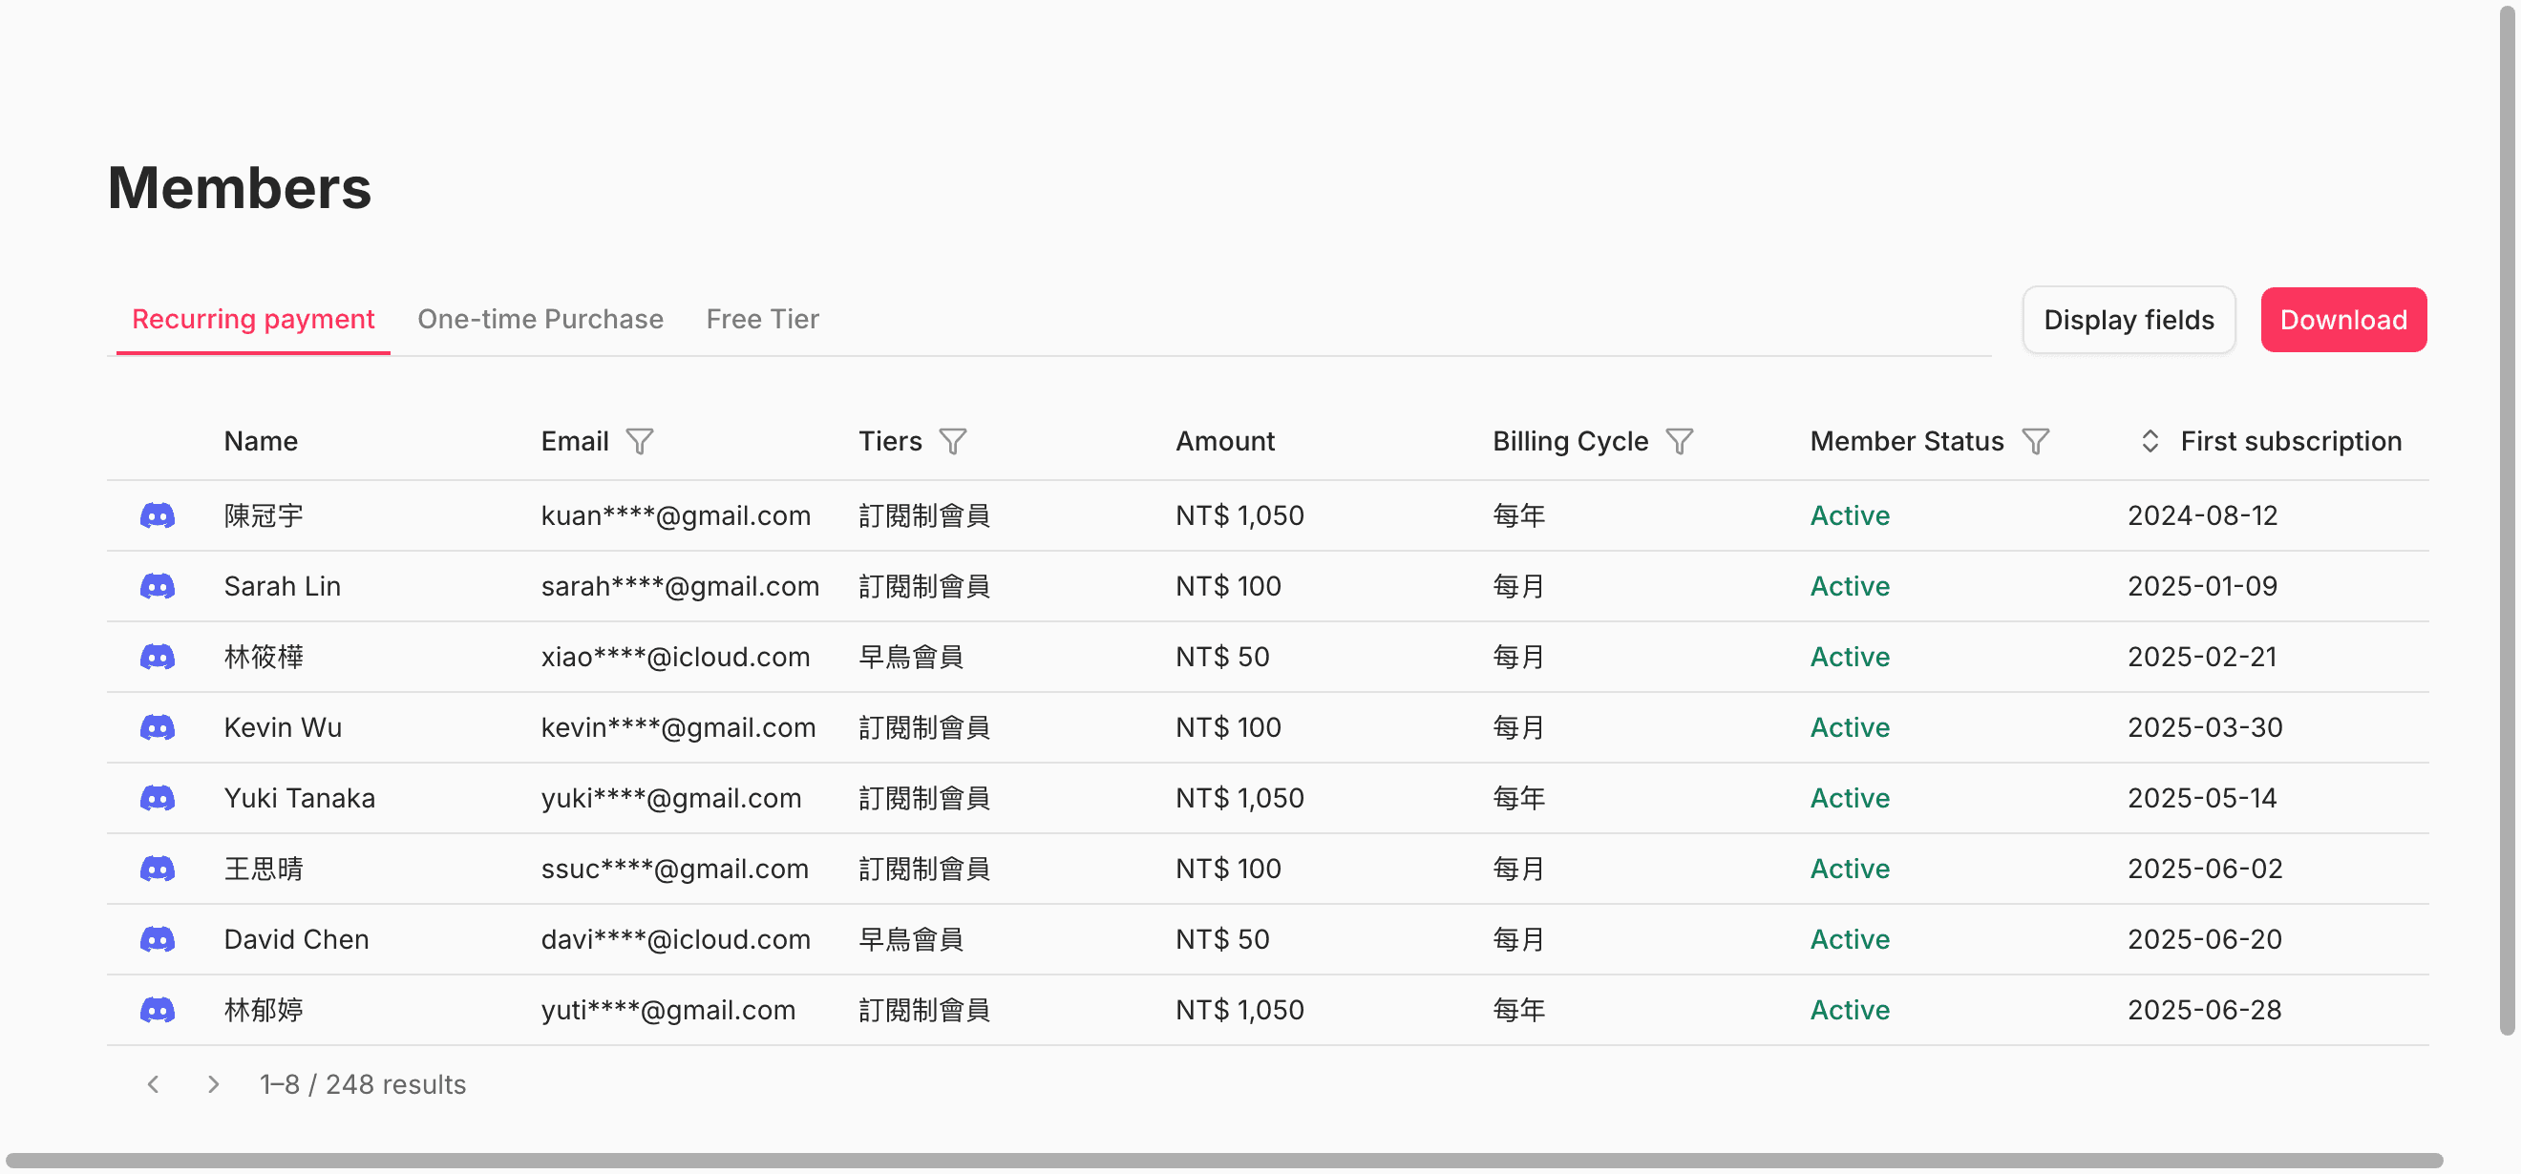Open the Billing Cycle filter icon
Image resolution: width=2521 pixels, height=1174 pixels.
pos(1680,441)
